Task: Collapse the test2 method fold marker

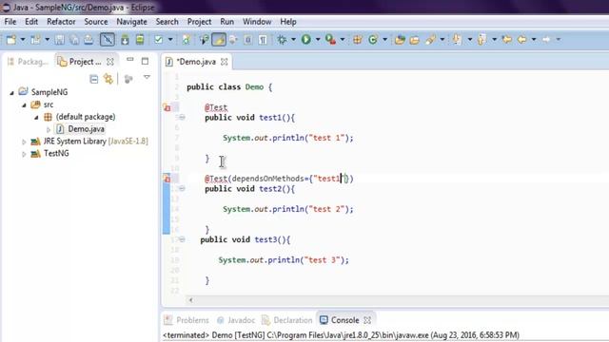Action: (182, 188)
